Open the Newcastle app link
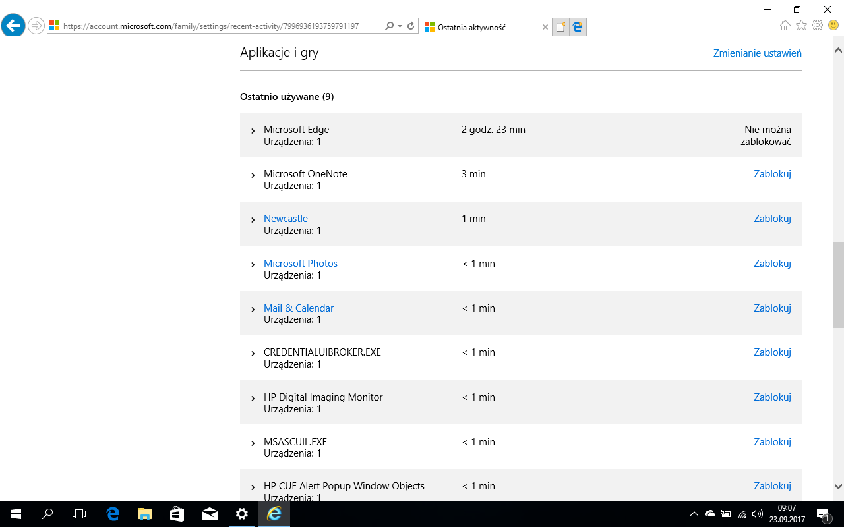 [286, 219]
